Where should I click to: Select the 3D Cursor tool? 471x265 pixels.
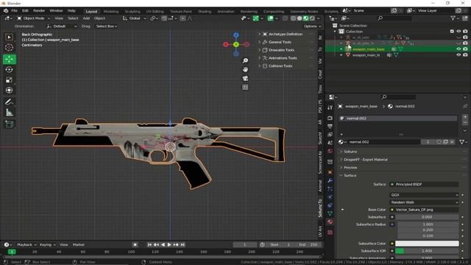click(x=9, y=47)
